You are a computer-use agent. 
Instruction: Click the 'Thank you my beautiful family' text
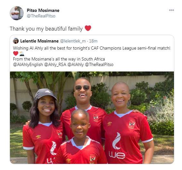[46, 29]
